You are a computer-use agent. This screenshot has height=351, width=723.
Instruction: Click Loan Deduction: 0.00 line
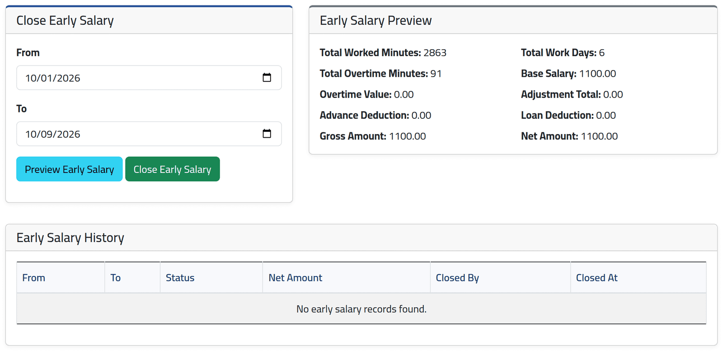[x=568, y=115]
